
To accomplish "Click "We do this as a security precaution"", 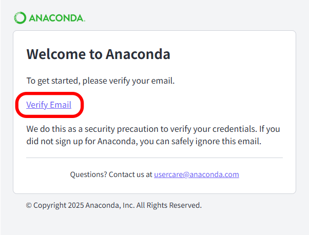I will coord(92,129).
